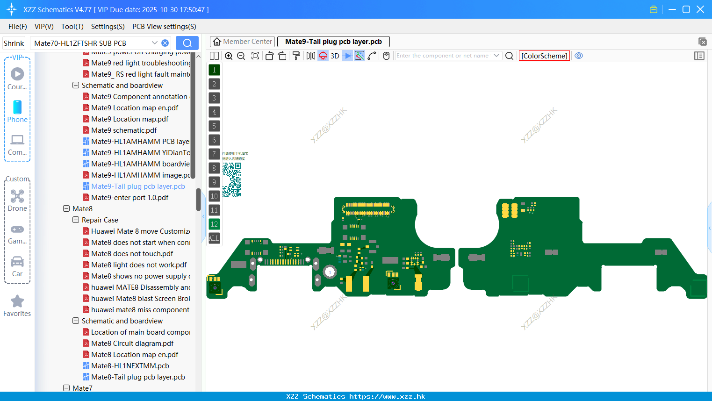This screenshot has width=712, height=401.
Task: Click the pop-out window icon
Action: [702, 42]
